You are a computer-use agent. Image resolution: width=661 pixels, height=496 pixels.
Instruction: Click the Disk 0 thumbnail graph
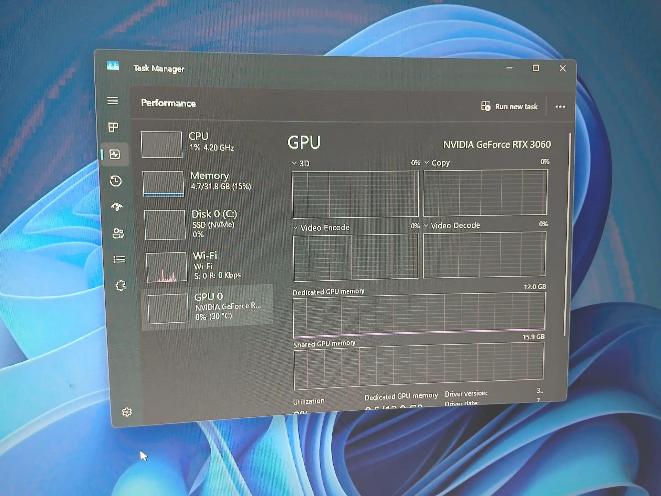(x=165, y=225)
